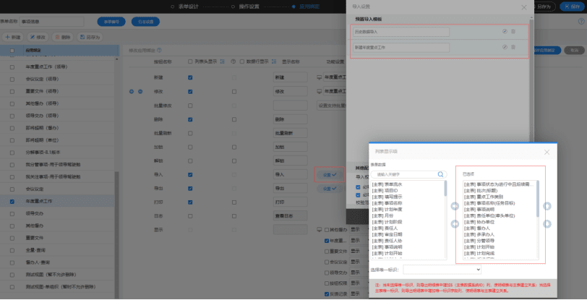Click the question mark icon before 数据行显示
Image resolution: width=587 pixels, height=300 pixels.
click(x=233, y=61)
